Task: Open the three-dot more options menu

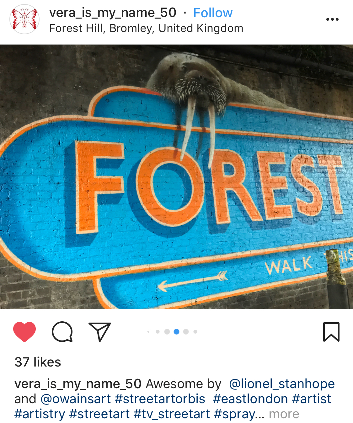Action: 332,19
